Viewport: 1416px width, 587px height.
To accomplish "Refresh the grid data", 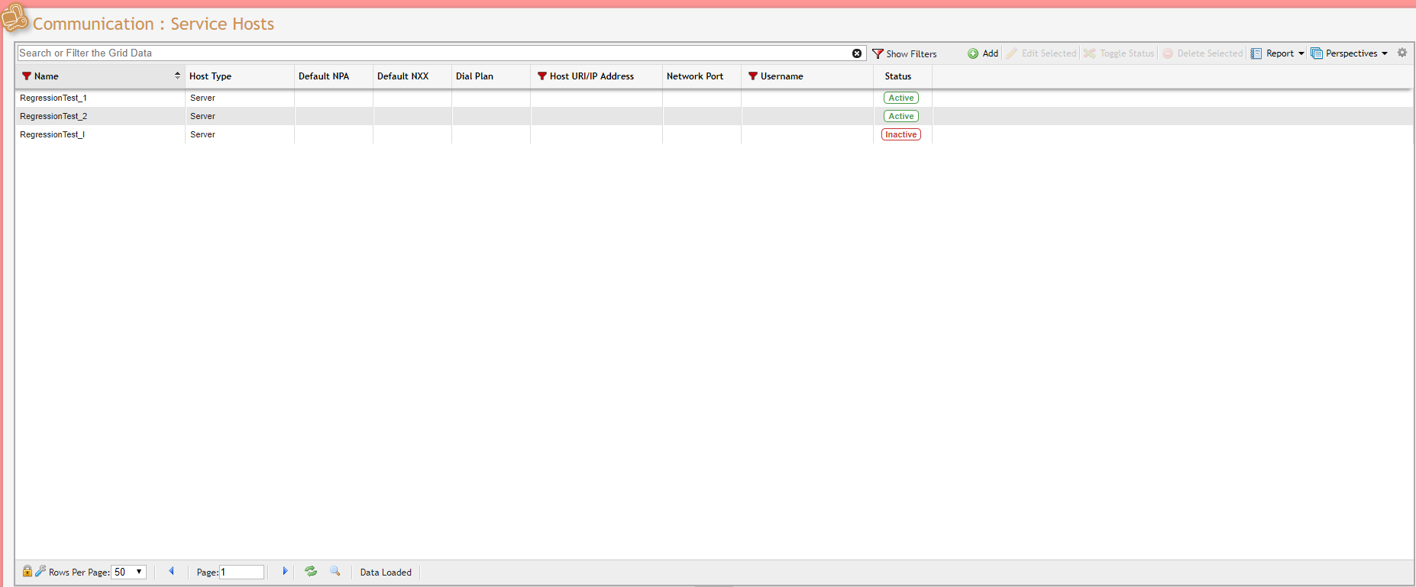I will 311,571.
